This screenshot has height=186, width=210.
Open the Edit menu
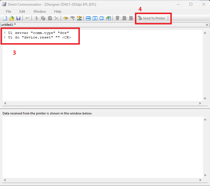[22, 12]
